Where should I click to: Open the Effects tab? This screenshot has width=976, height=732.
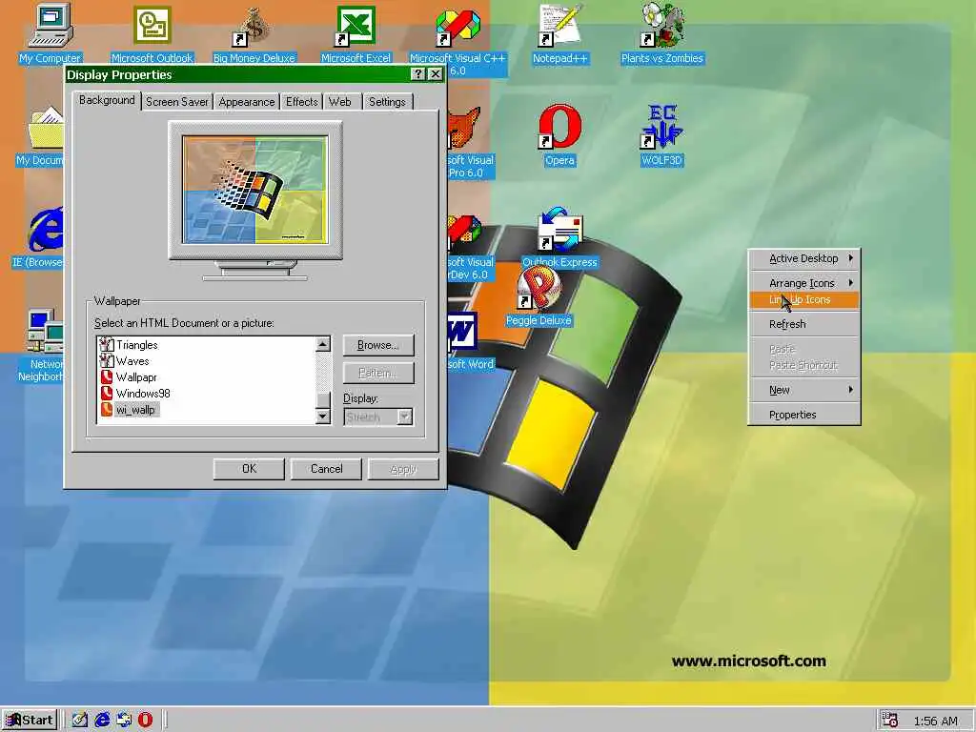coord(302,102)
